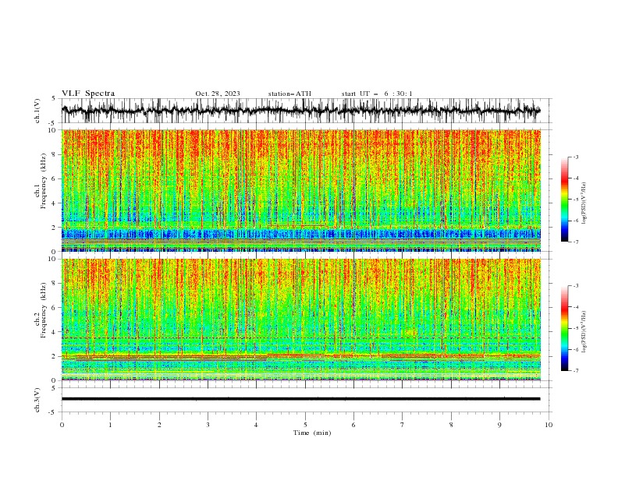Click time axis tick label "7"
Viewport: 618px width, 477px height.
403,425
